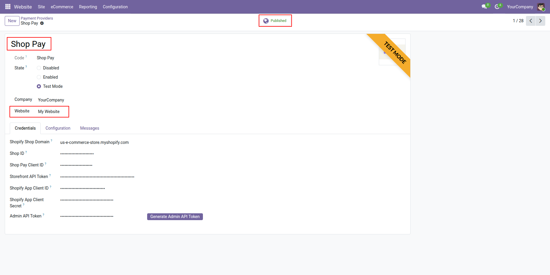
Task: Edit the Shop Pay provider name field
Action: tap(28, 44)
